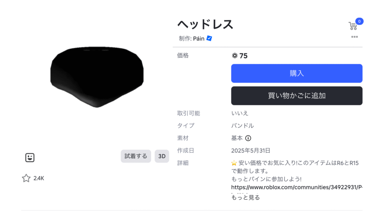The image size is (375, 211).
Task: Click the cart item count badge
Action: coord(359,21)
